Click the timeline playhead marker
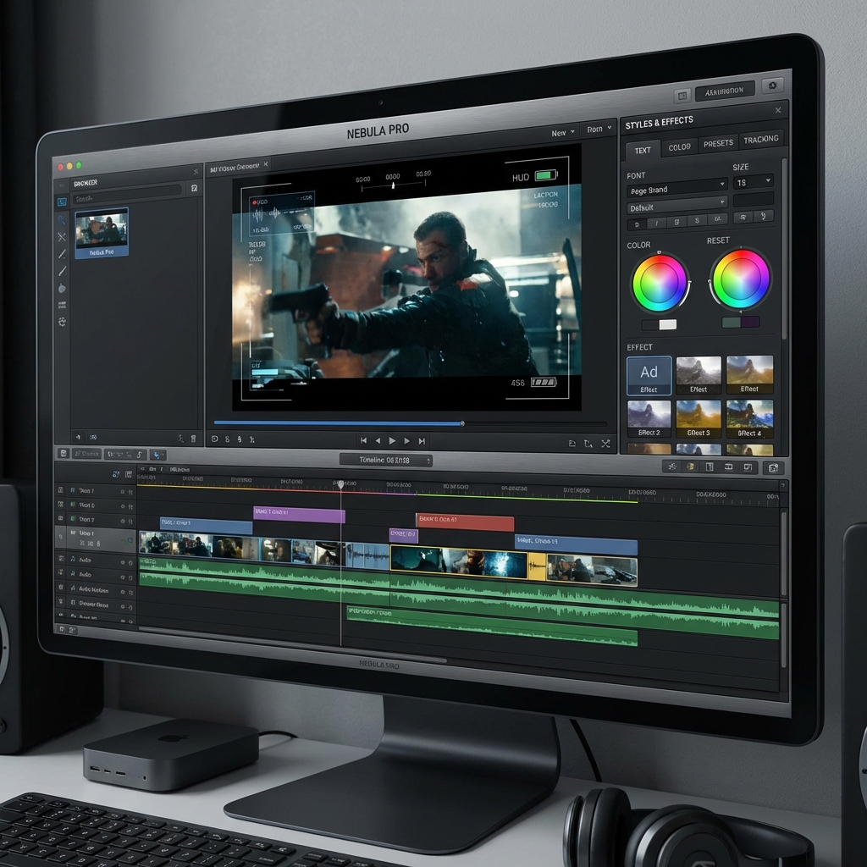867x867 pixels. pos(340,484)
